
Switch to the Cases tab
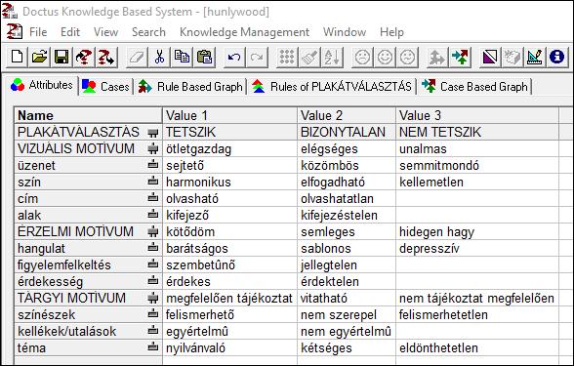105,87
